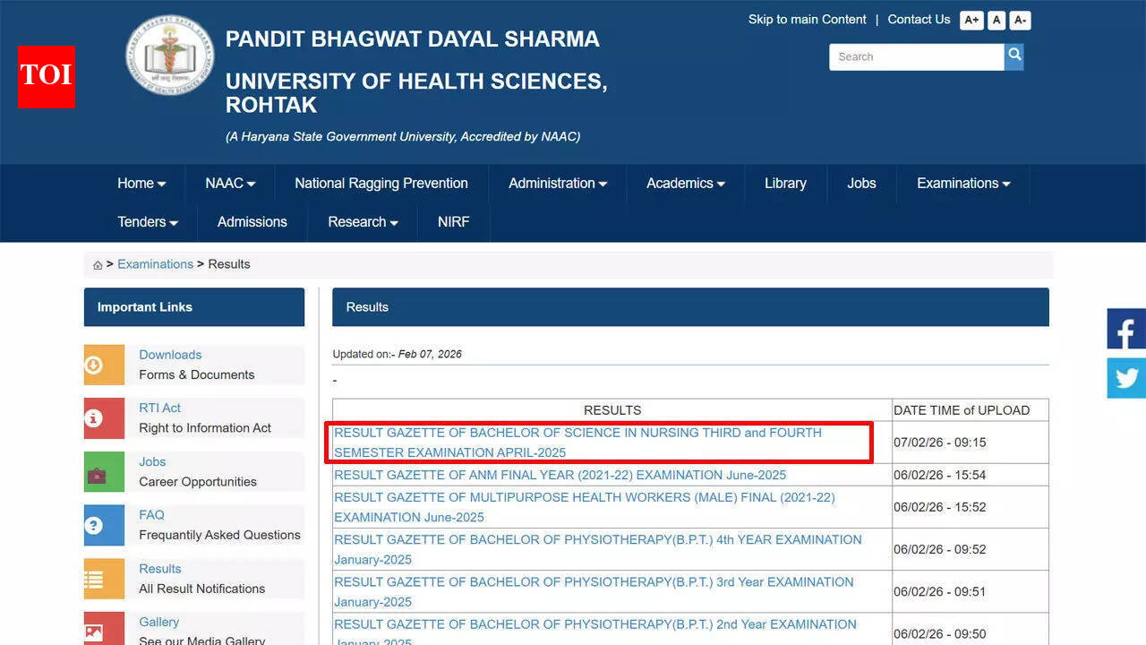Decrease font size with A- button

[x=1020, y=21]
